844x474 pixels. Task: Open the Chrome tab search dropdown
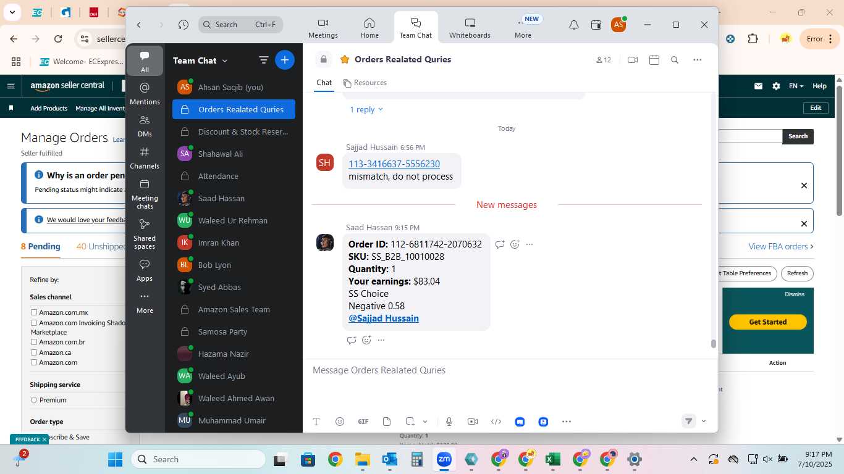click(12, 12)
